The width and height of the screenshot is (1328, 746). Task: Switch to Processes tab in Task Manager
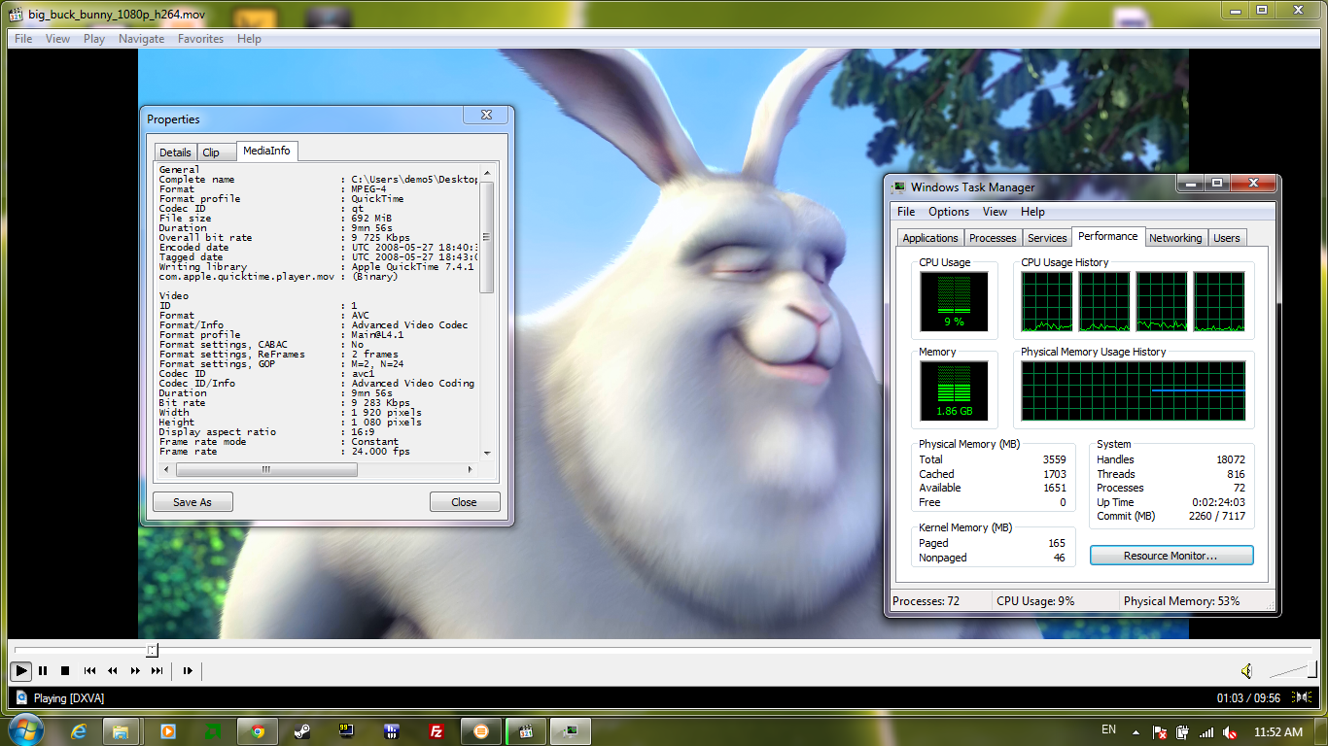pos(993,238)
